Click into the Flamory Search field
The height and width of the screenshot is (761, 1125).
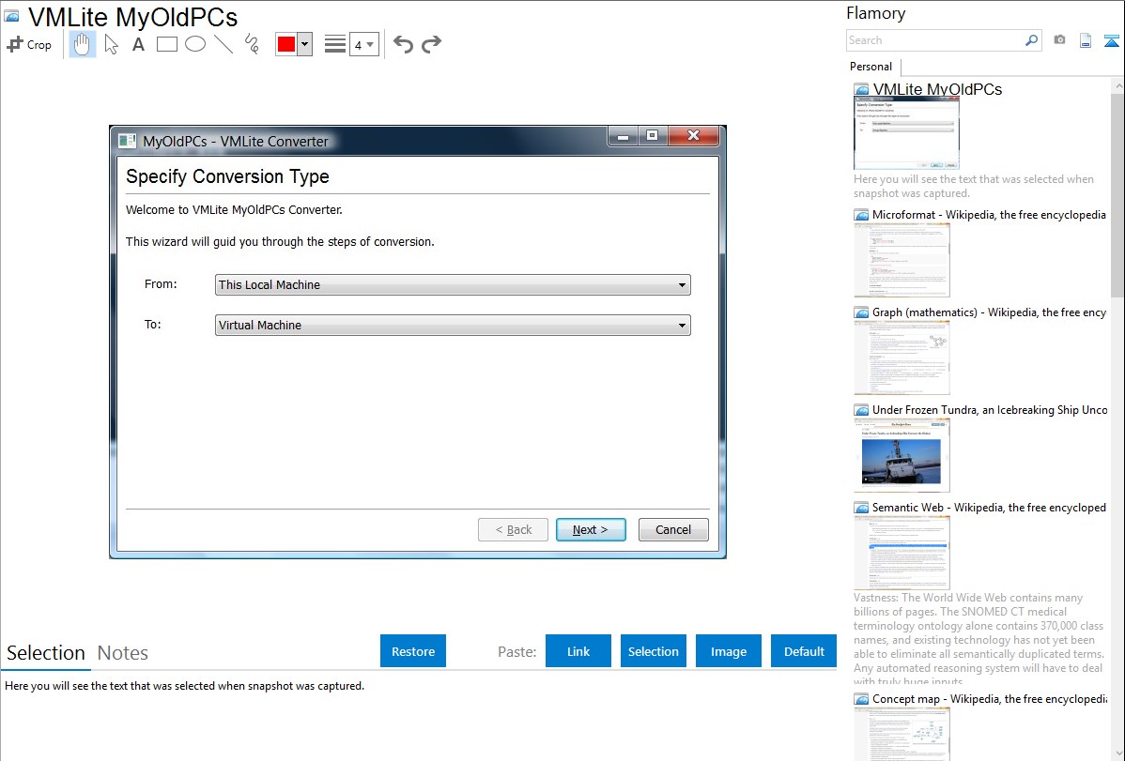tap(935, 40)
